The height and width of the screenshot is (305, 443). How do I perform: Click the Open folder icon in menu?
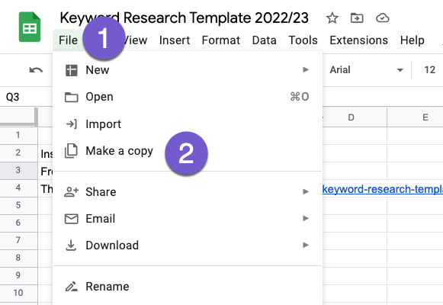[x=71, y=97]
